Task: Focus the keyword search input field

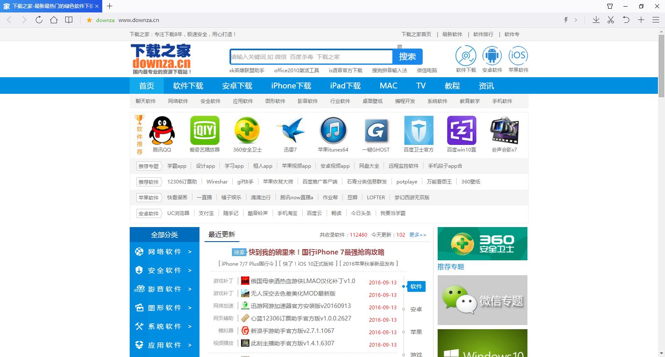Action: click(x=311, y=57)
